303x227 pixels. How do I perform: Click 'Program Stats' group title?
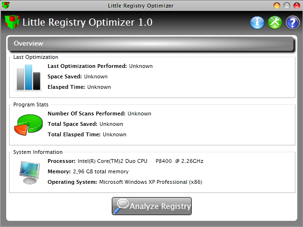[x=31, y=104]
